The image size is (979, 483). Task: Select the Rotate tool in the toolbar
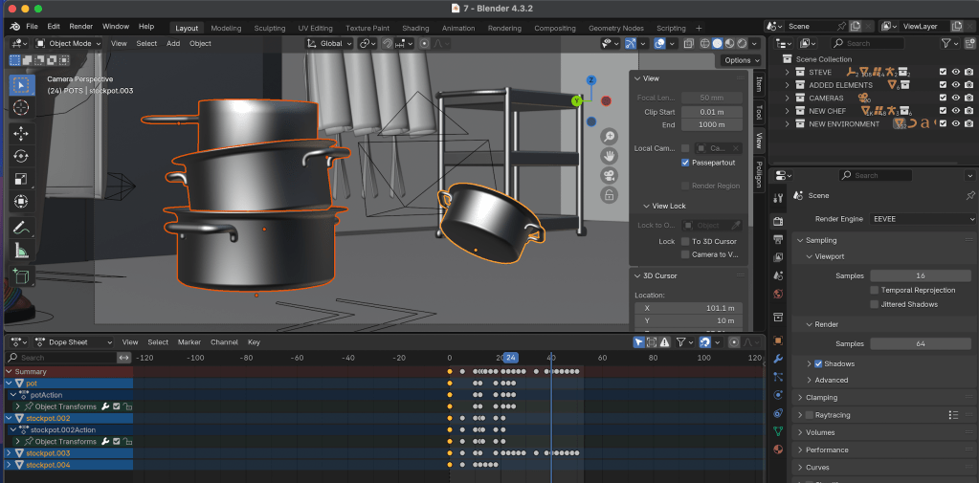(21, 156)
